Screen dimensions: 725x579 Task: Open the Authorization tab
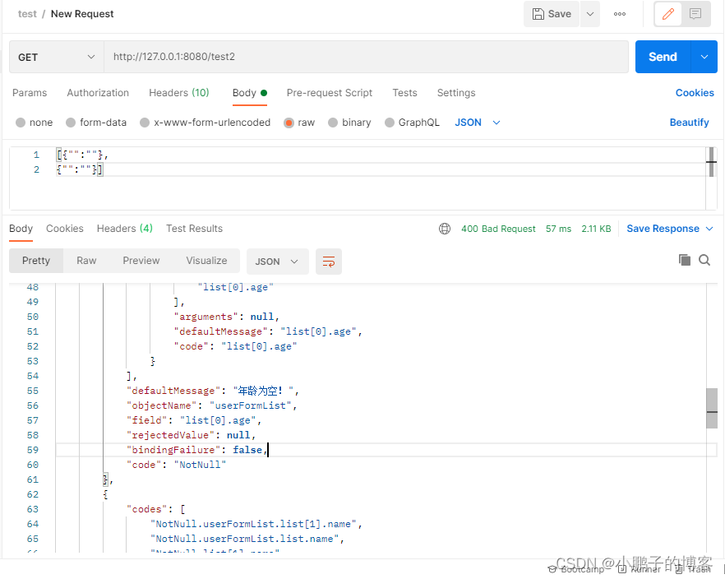[98, 93]
